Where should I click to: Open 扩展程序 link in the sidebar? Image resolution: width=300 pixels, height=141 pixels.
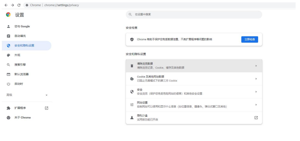pyautogui.click(x=27, y=108)
